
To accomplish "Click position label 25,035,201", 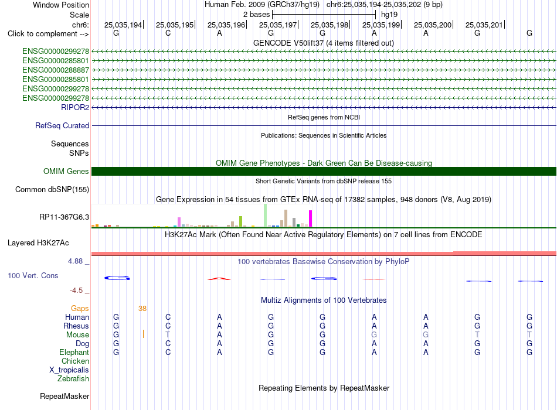I will click(x=484, y=25).
